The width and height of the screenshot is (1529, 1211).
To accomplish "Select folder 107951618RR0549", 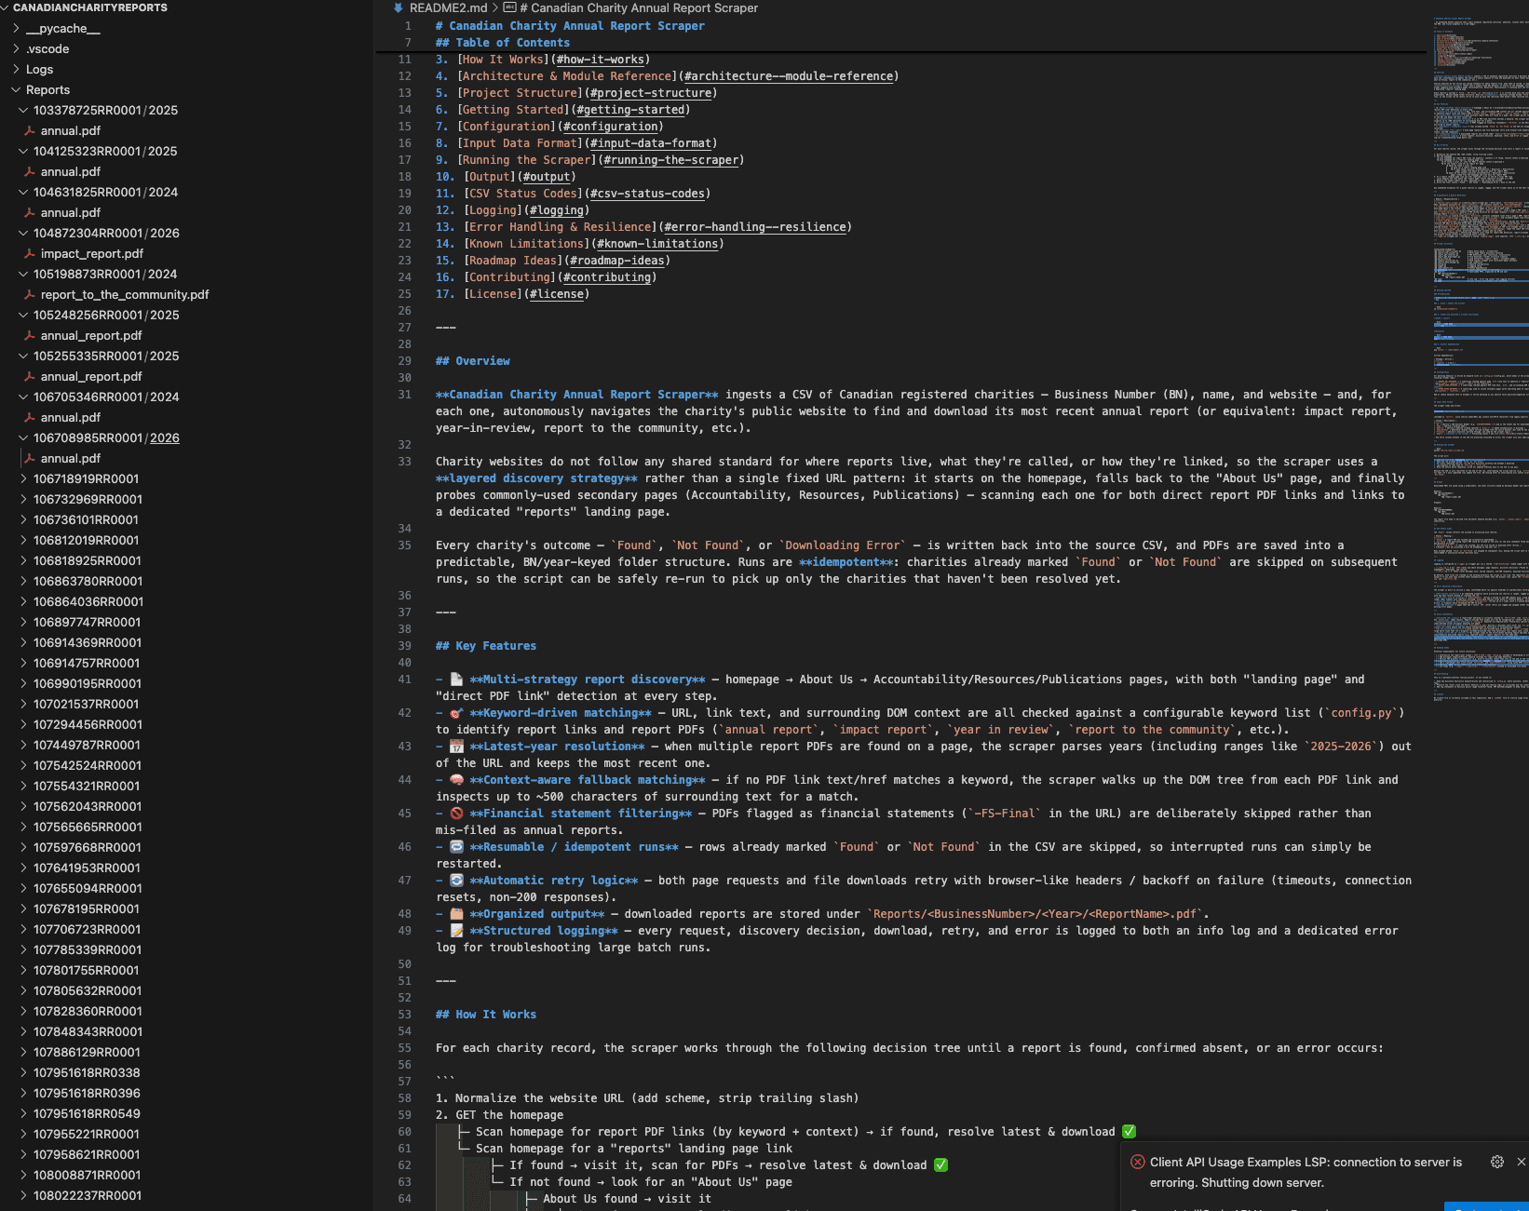I will [87, 1114].
